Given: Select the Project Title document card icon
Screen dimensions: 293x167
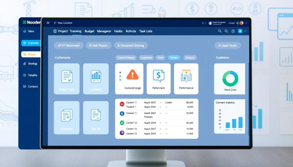Looking at the screenshot, I should (66, 77).
